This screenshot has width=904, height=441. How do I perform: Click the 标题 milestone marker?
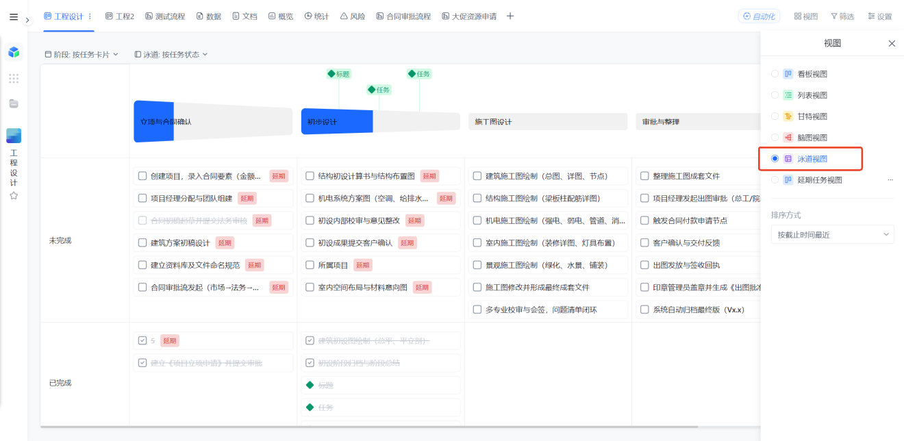click(x=338, y=74)
